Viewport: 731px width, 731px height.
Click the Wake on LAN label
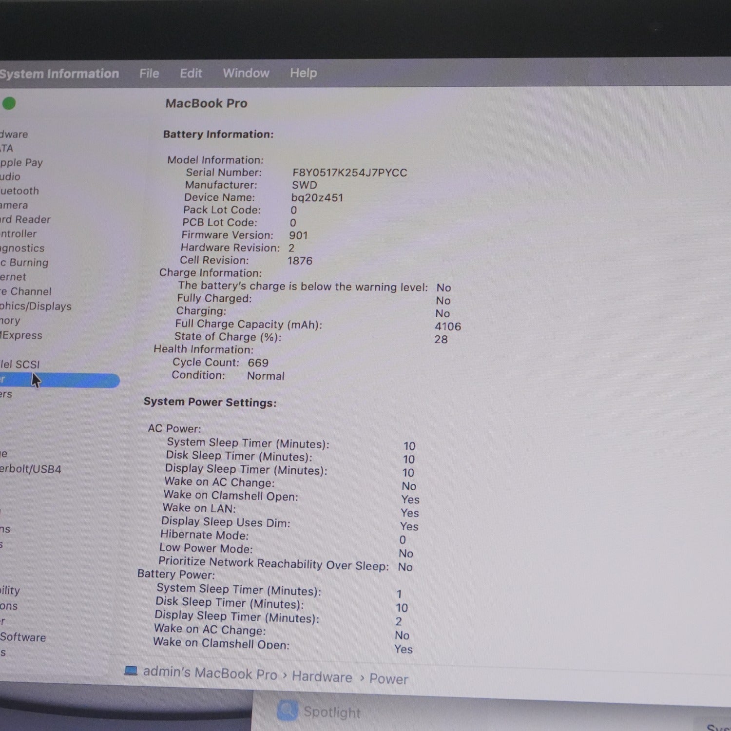199,508
